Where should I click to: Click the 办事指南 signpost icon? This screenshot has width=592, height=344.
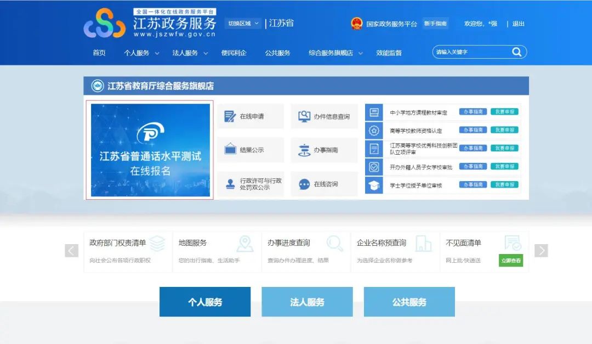pos(304,150)
